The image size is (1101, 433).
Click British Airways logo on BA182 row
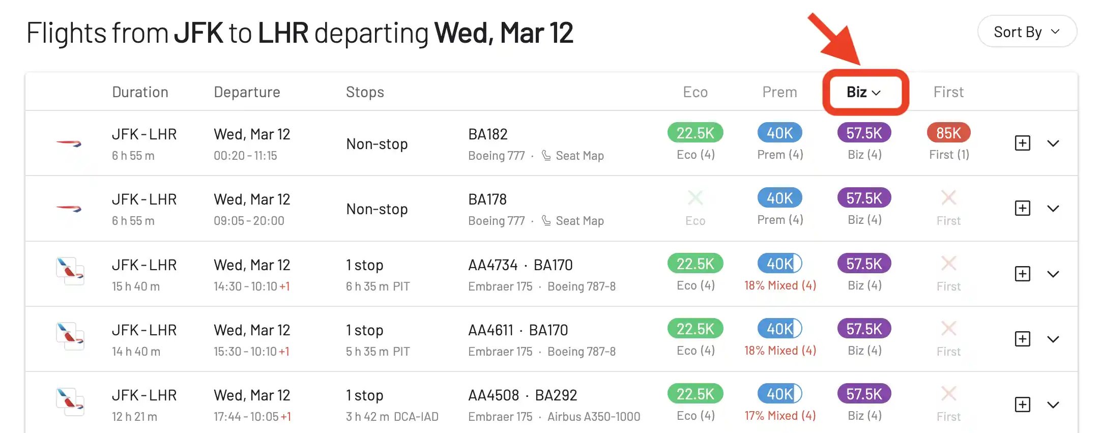coord(69,143)
